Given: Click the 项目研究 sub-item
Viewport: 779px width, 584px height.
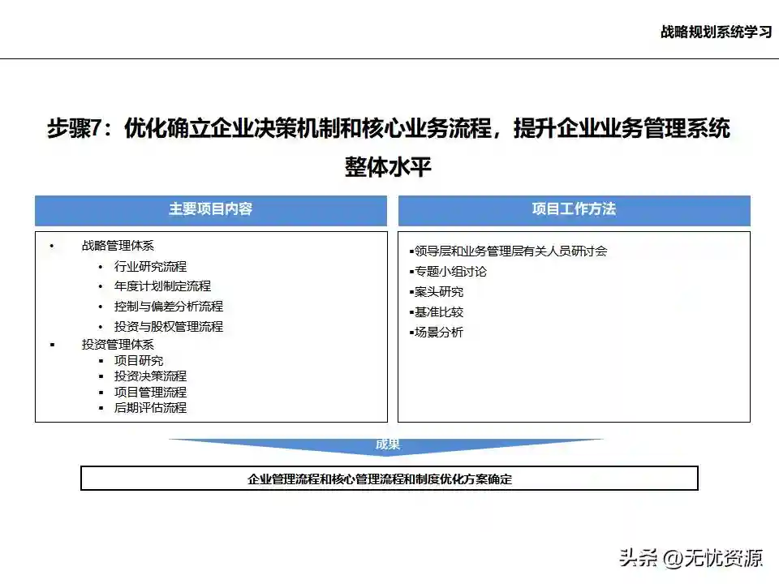Looking at the screenshot, I should click(139, 360).
